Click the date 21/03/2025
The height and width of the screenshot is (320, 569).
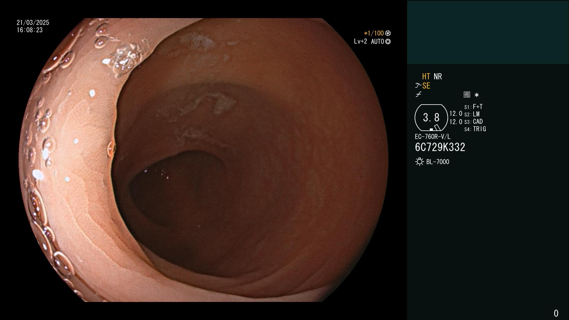(x=33, y=23)
